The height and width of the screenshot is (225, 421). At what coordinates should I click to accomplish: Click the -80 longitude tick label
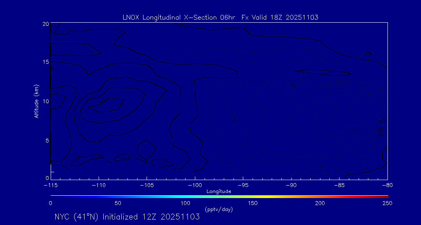(387, 185)
